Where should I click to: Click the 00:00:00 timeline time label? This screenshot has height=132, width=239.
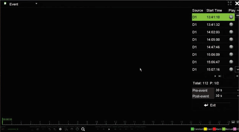[7, 119]
